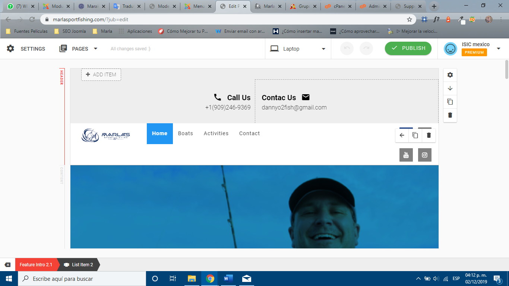Select the Activities menu item
Viewport: 509px width, 286px height.
click(x=216, y=133)
